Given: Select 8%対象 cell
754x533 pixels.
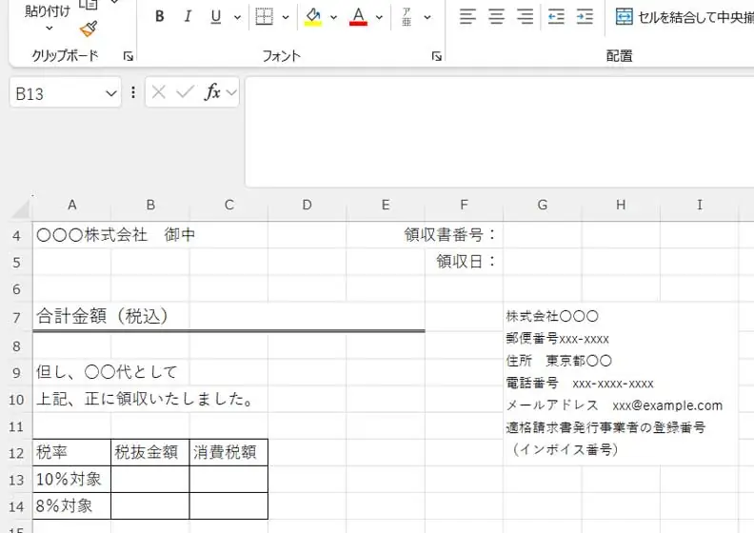Looking at the screenshot, I should coord(71,505).
